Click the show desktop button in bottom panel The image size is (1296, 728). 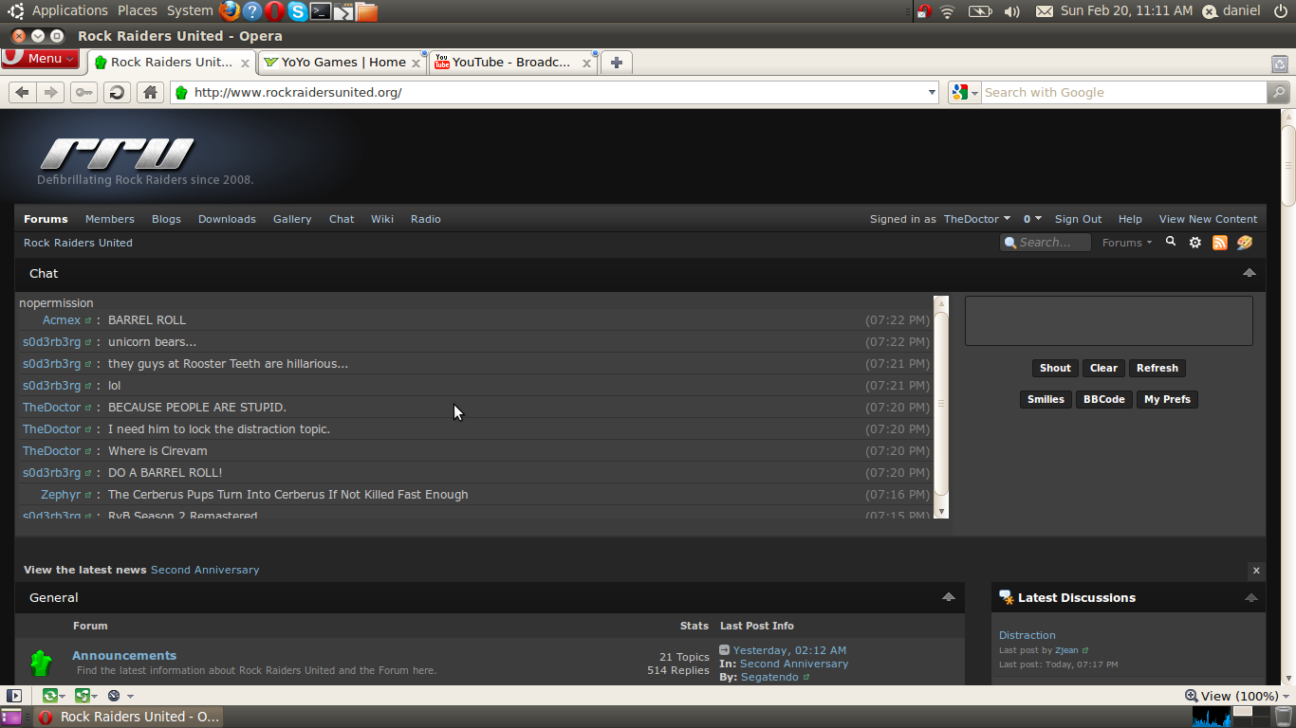(11, 717)
